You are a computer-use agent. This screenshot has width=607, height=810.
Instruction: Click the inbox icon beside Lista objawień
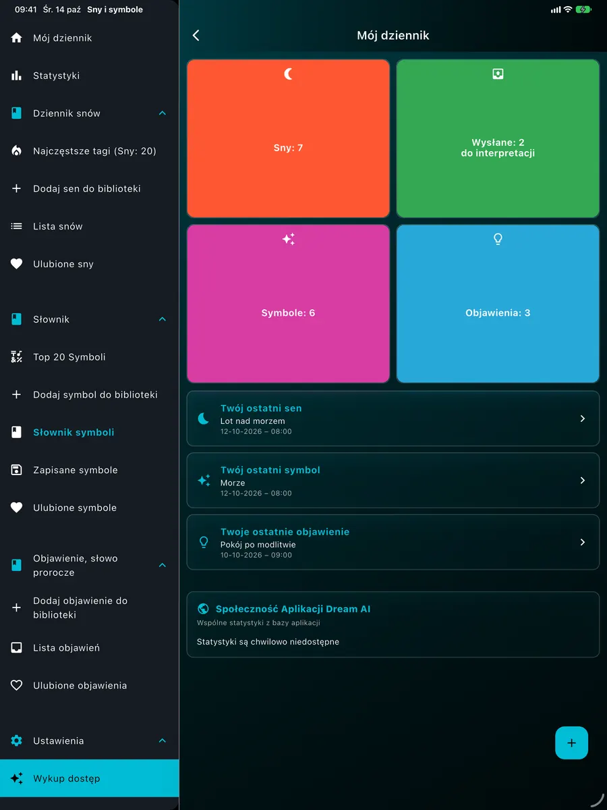pyautogui.click(x=17, y=648)
